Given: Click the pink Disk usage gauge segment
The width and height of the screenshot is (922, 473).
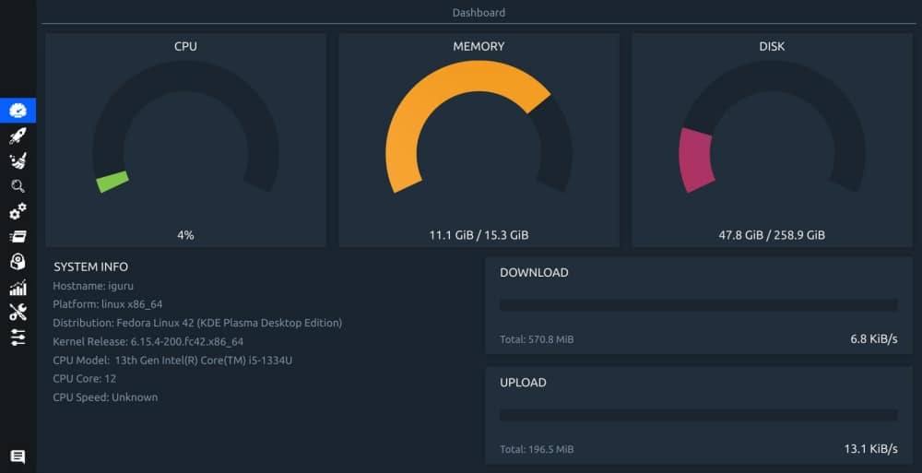Looking at the screenshot, I should (x=695, y=160).
